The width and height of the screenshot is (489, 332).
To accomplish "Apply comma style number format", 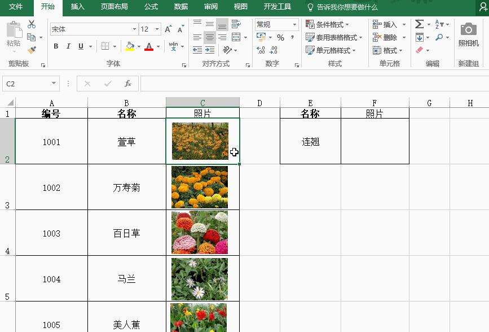I will (x=293, y=37).
